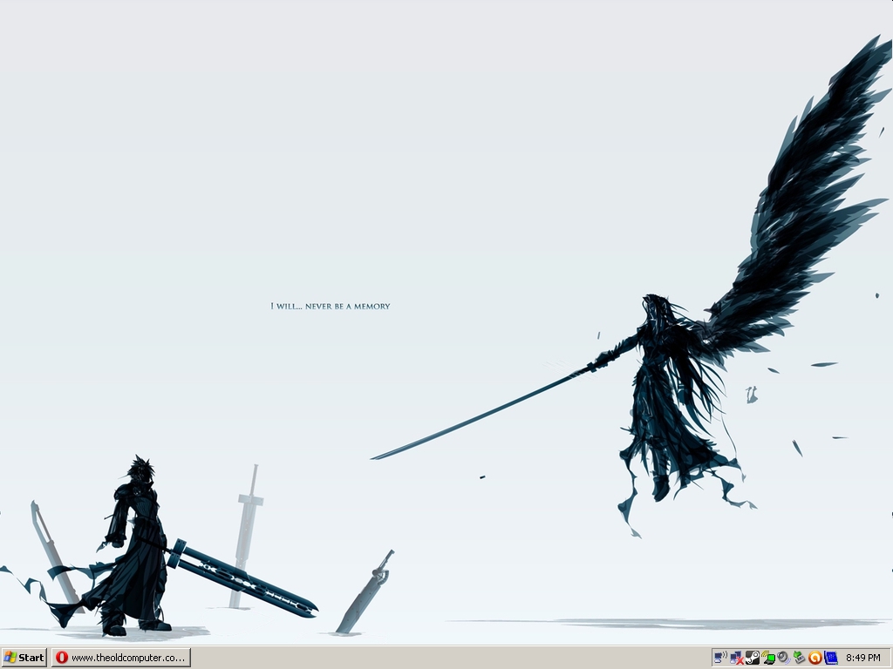
Task: Click the orange circular tray icon
Action: click(x=815, y=658)
